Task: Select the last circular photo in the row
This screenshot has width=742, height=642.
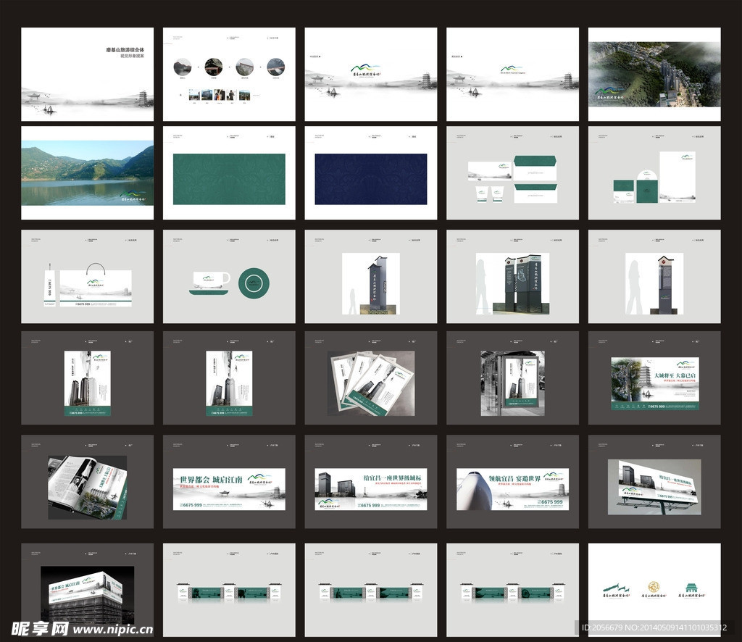Action: (x=275, y=67)
